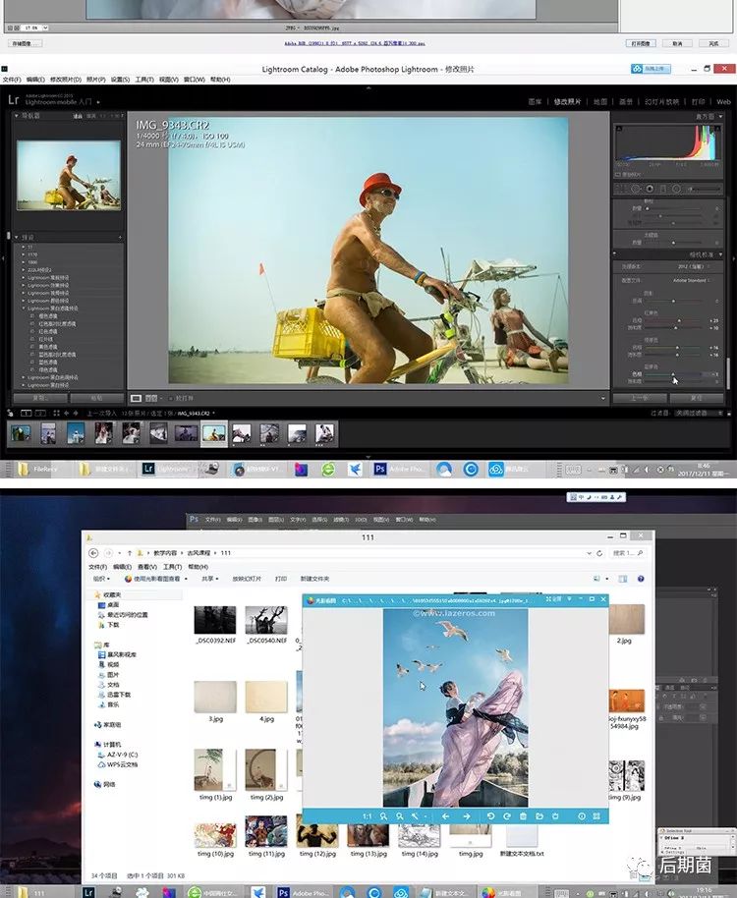Click the next image arrow in viewer
Image resolution: width=737 pixels, height=898 pixels.
coord(467,816)
